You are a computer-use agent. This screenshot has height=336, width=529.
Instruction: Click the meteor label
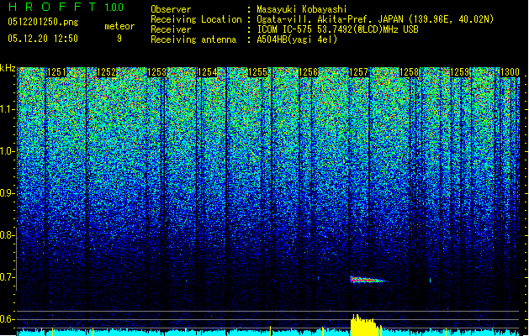tap(119, 26)
